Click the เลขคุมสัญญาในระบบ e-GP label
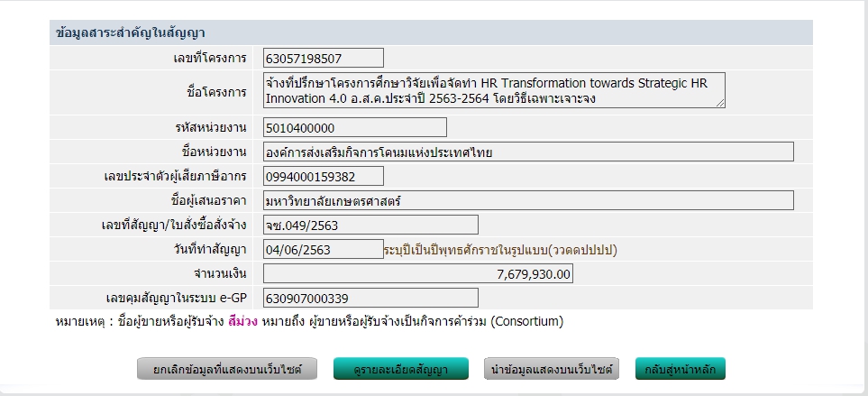This screenshot has height=396, width=868. click(x=176, y=298)
